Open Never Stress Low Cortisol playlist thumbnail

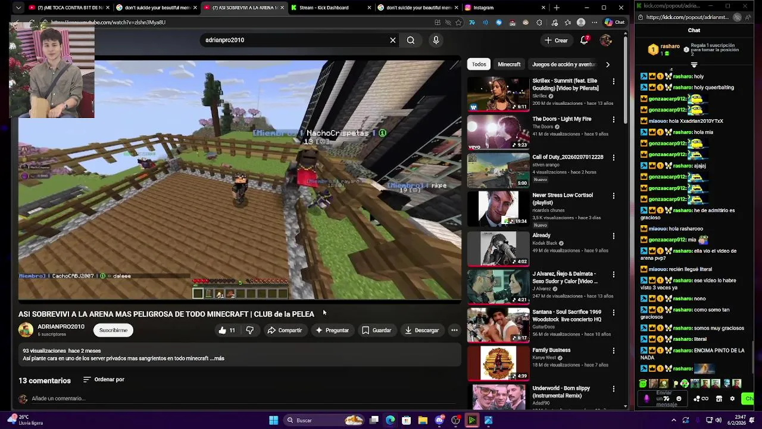pyautogui.click(x=498, y=209)
